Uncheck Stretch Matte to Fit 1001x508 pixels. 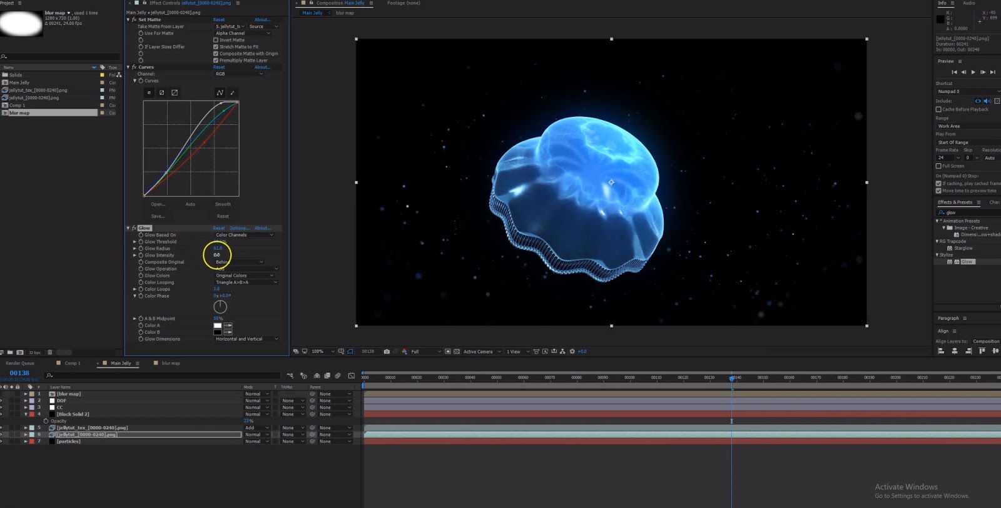click(216, 47)
